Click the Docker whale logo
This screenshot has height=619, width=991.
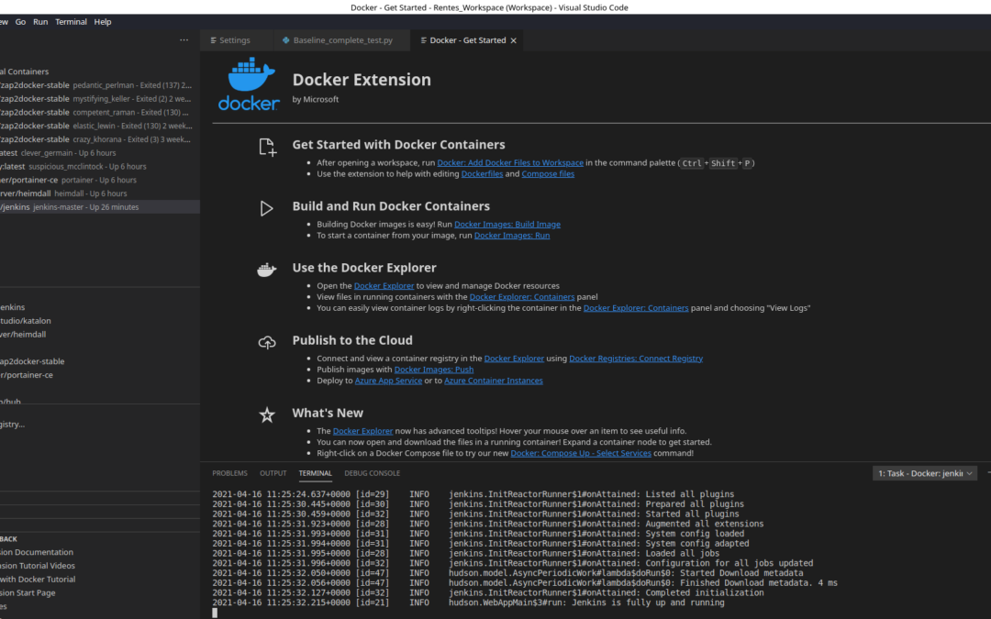(x=249, y=83)
